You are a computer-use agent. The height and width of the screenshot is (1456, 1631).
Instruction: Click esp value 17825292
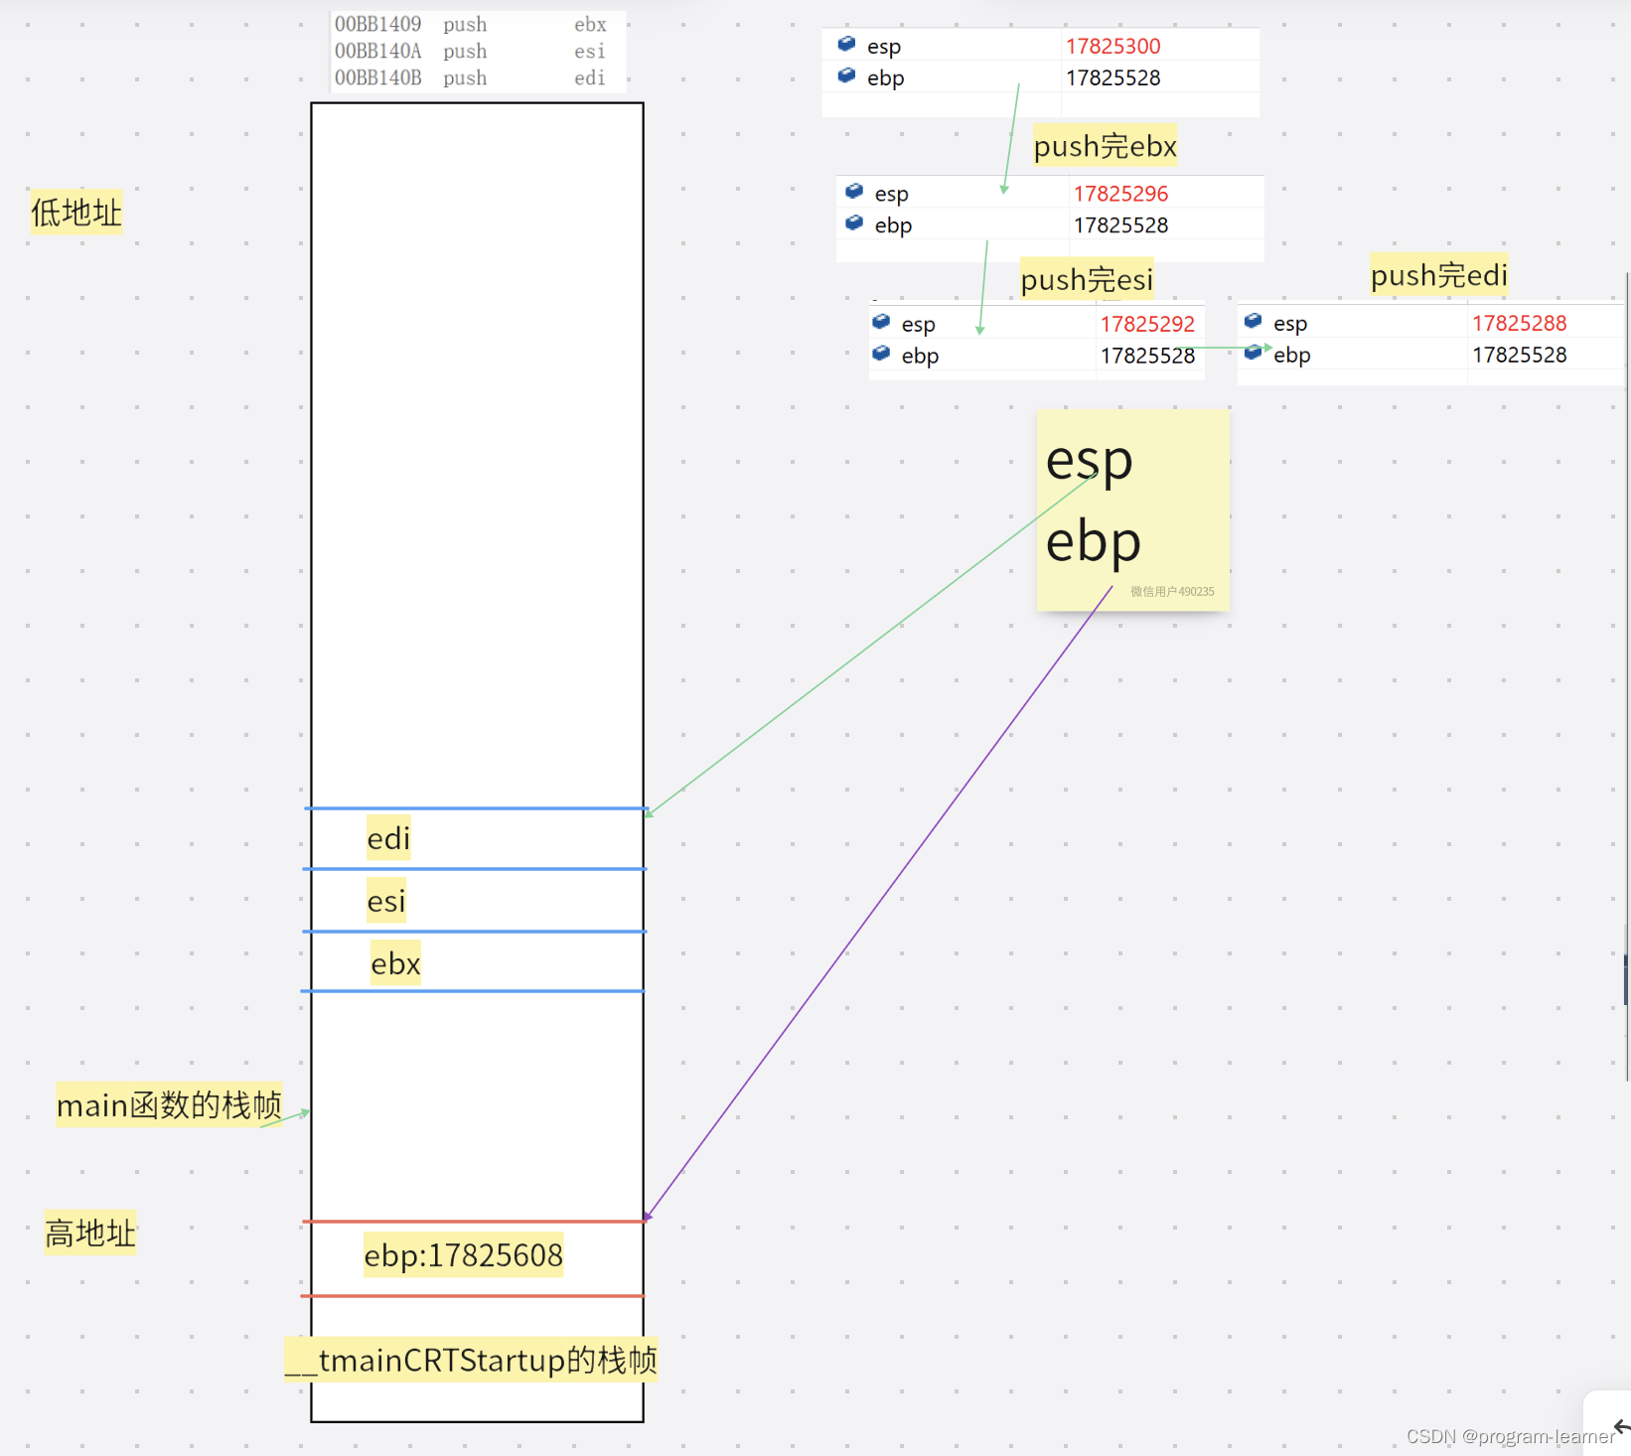(1147, 324)
